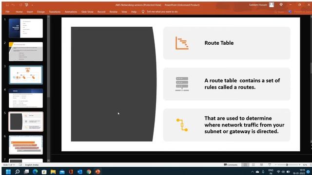Switch to the Slide Show tab
This screenshot has height=175, width=312.
pyautogui.click(x=87, y=12)
